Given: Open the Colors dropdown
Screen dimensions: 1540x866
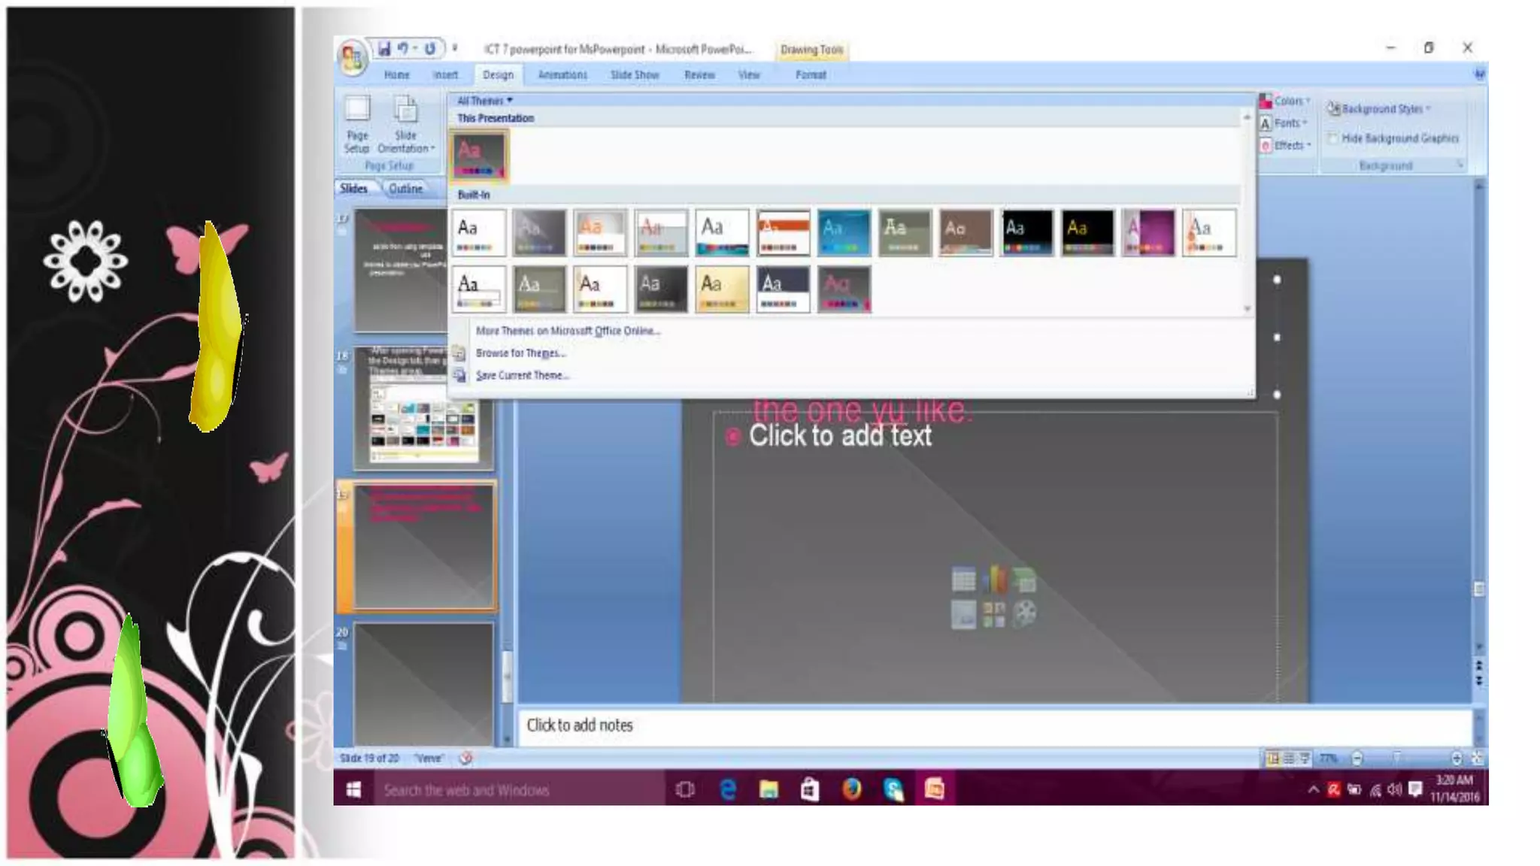Looking at the screenshot, I should [x=1286, y=101].
